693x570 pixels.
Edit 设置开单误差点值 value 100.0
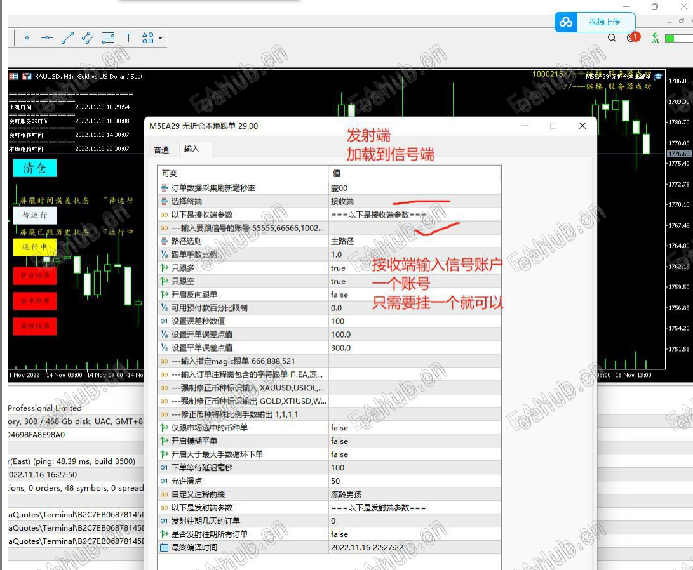[x=415, y=335]
